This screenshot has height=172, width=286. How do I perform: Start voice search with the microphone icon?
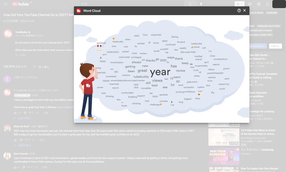[201, 4]
